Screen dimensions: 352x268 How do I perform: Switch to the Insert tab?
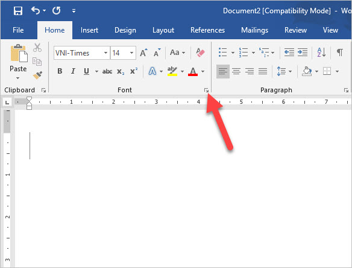click(89, 30)
